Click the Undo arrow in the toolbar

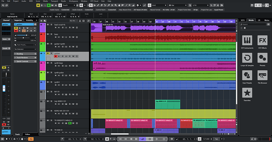pos(3,5)
